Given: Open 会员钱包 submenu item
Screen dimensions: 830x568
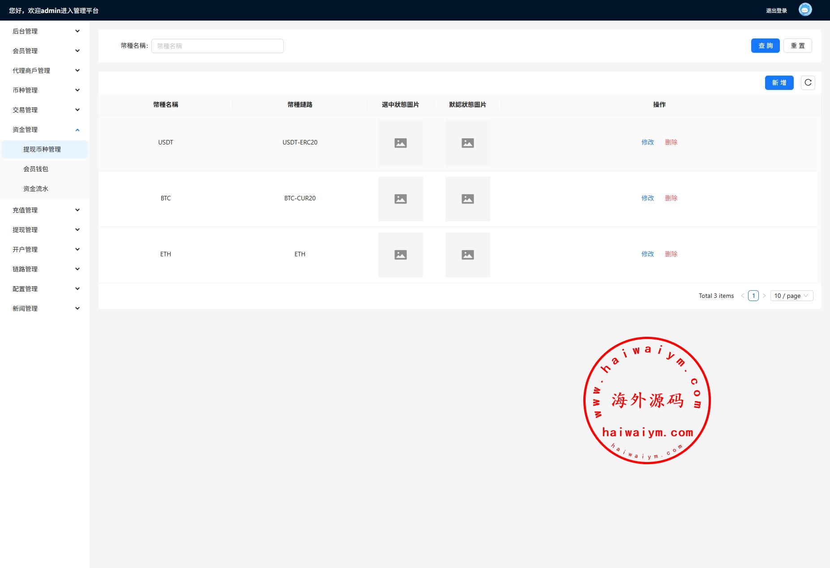Looking at the screenshot, I should click(x=36, y=169).
